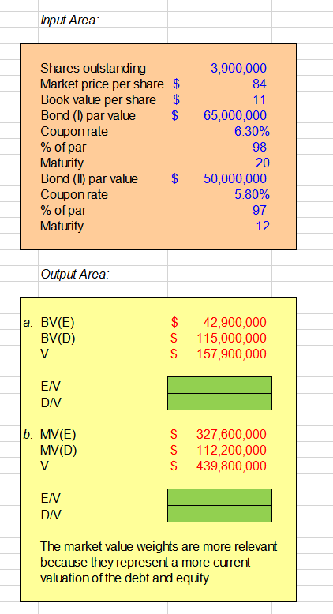
Task: Select the market price value 84
Action: coord(260,84)
